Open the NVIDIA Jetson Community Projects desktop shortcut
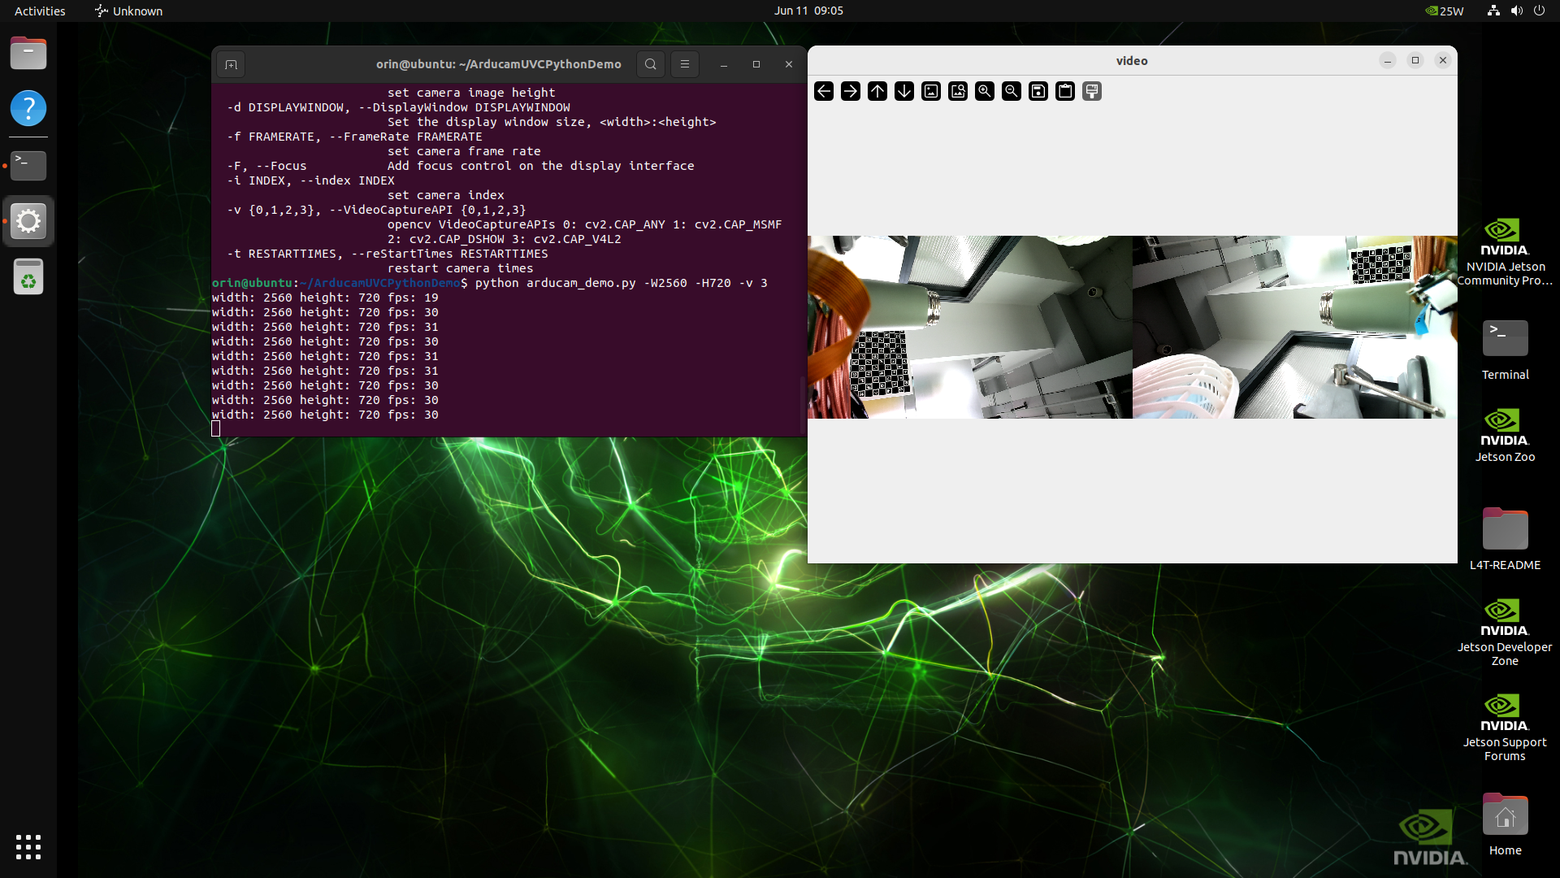The height and width of the screenshot is (878, 1560). pyautogui.click(x=1505, y=252)
